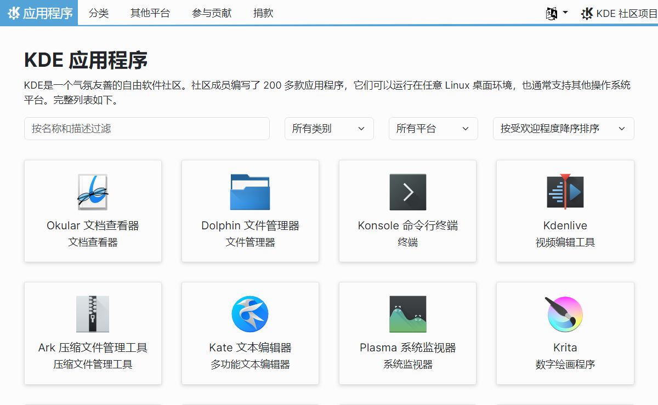Open the Ark zipper archive icon

93,314
